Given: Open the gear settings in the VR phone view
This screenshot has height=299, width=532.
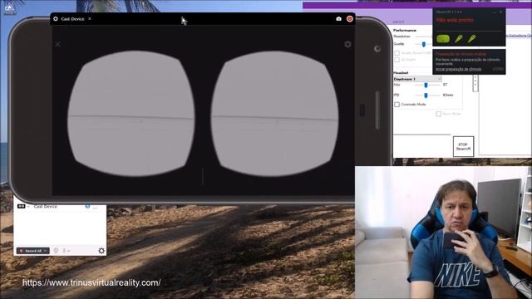Looking at the screenshot, I should [x=347, y=44].
